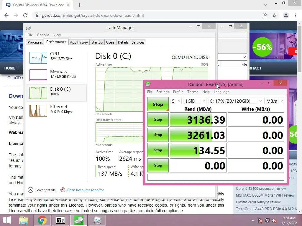The width and height of the screenshot is (302, 226).
Task: Bookmark this page with the star icon
Action: 274,15
